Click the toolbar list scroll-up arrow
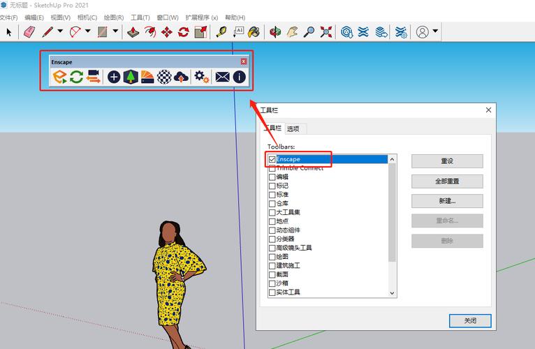The width and height of the screenshot is (535, 349). 392,159
